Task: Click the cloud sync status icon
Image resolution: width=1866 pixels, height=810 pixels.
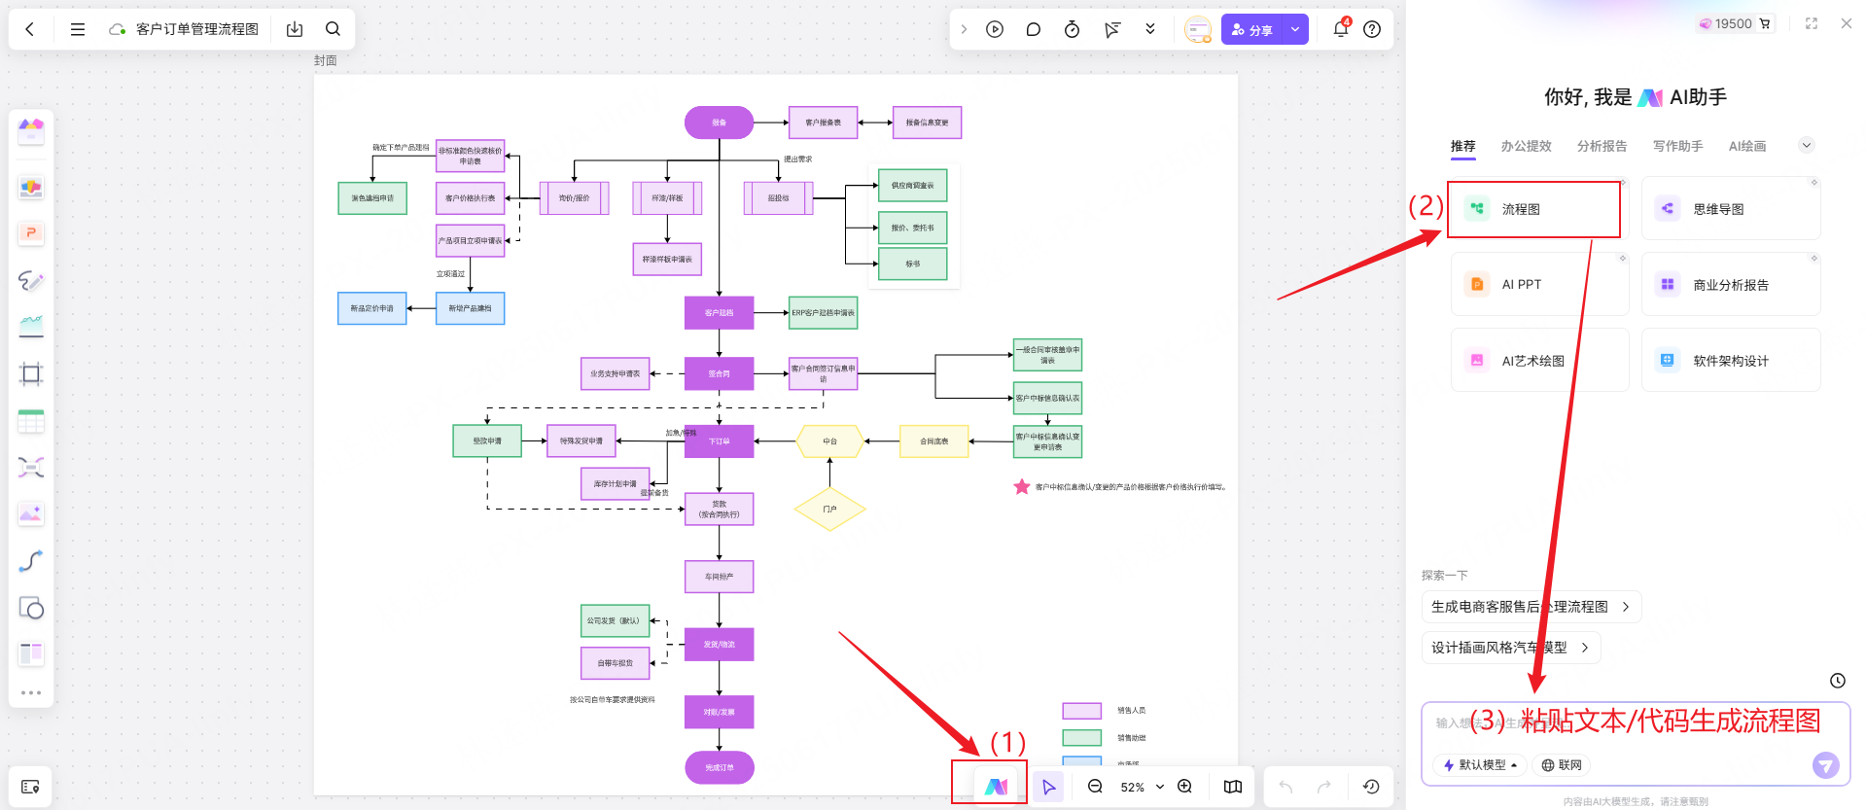Action: [x=117, y=29]
